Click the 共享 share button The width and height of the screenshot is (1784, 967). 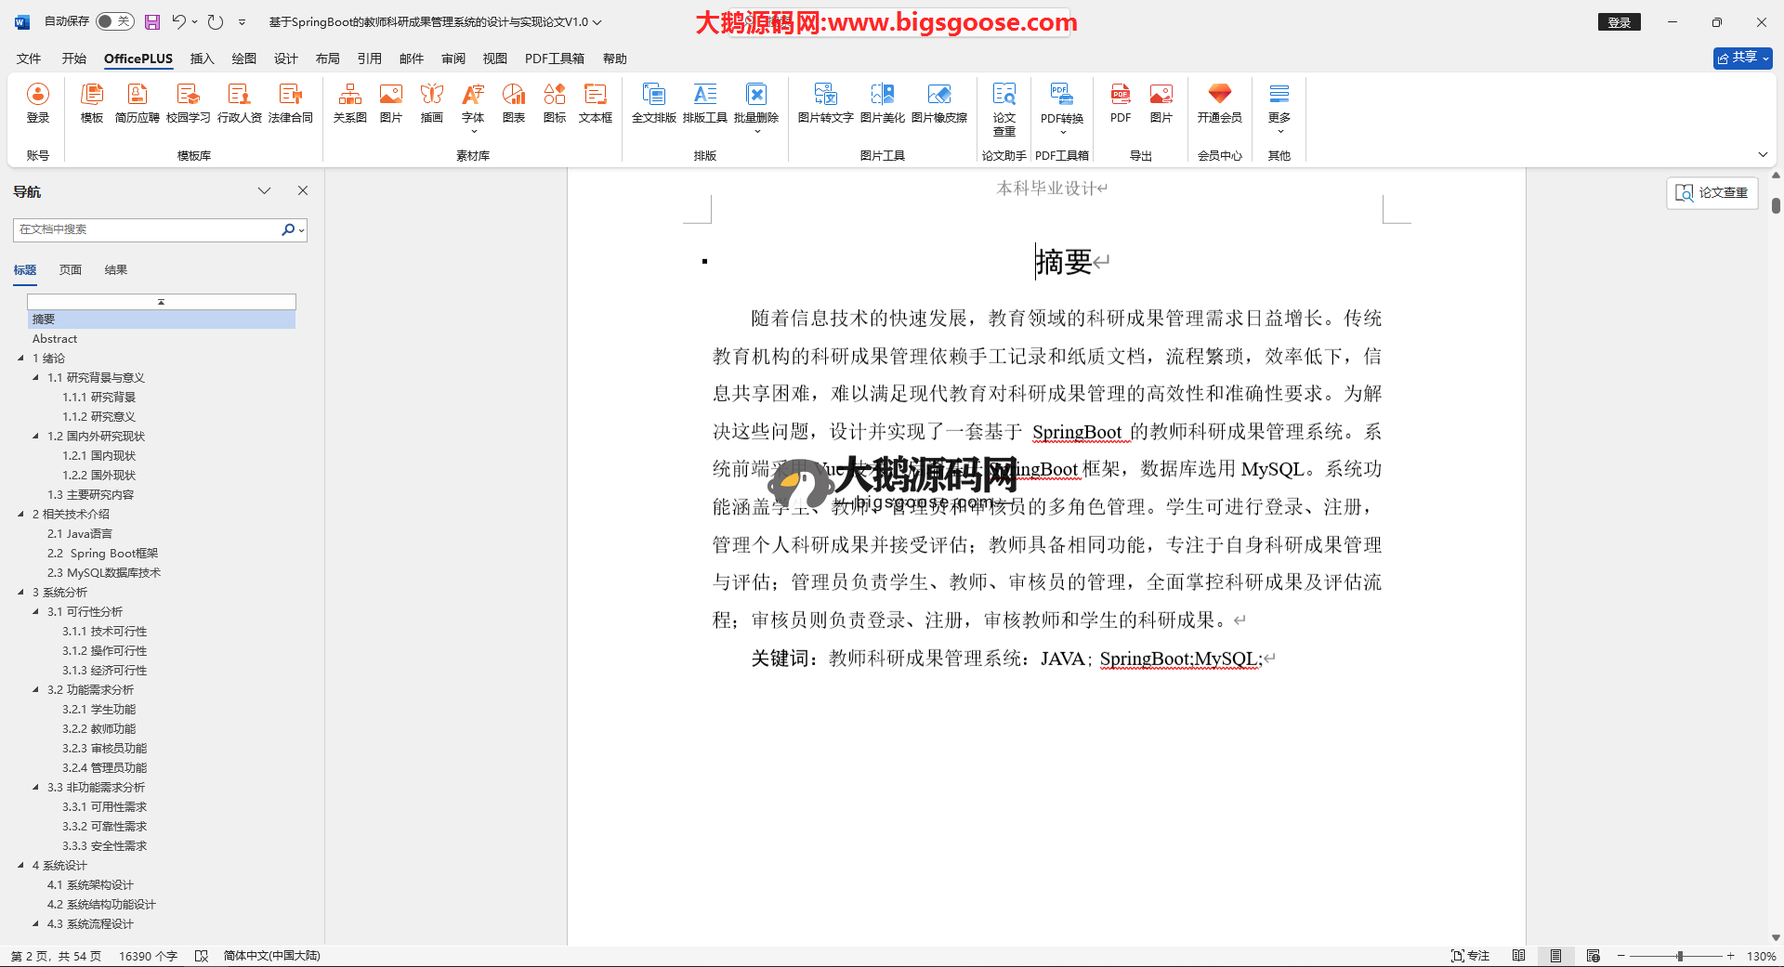[x=1742, y=58]
